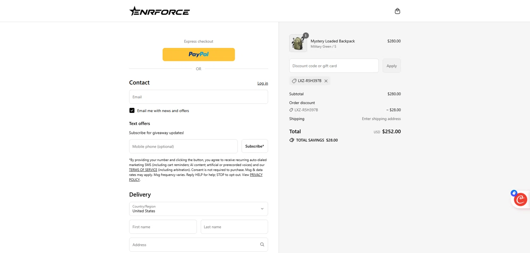Focus the Discount code or gift card field
This screenshot has width=530, height=253.
pos(334,66)
